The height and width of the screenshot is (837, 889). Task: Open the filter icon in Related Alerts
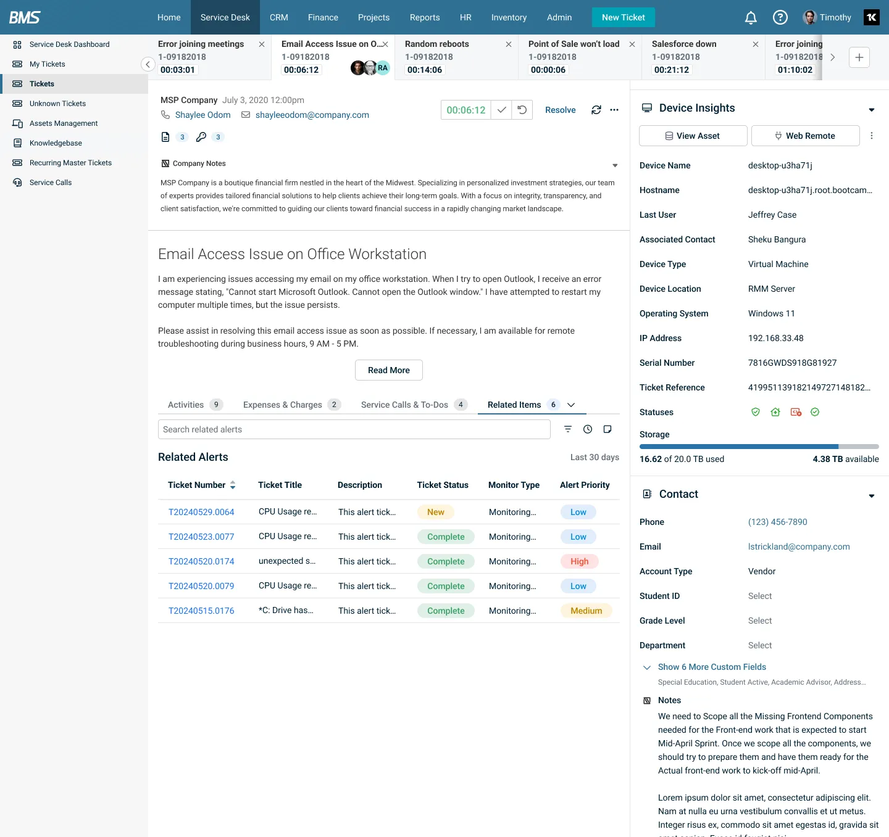click(x=568, y=429)
